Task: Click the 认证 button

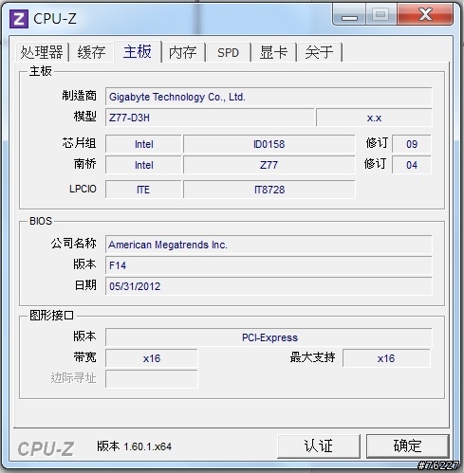Action: point(319,446)
